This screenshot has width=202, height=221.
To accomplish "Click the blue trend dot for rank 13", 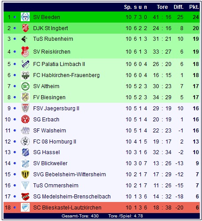I will coord(15,152).
